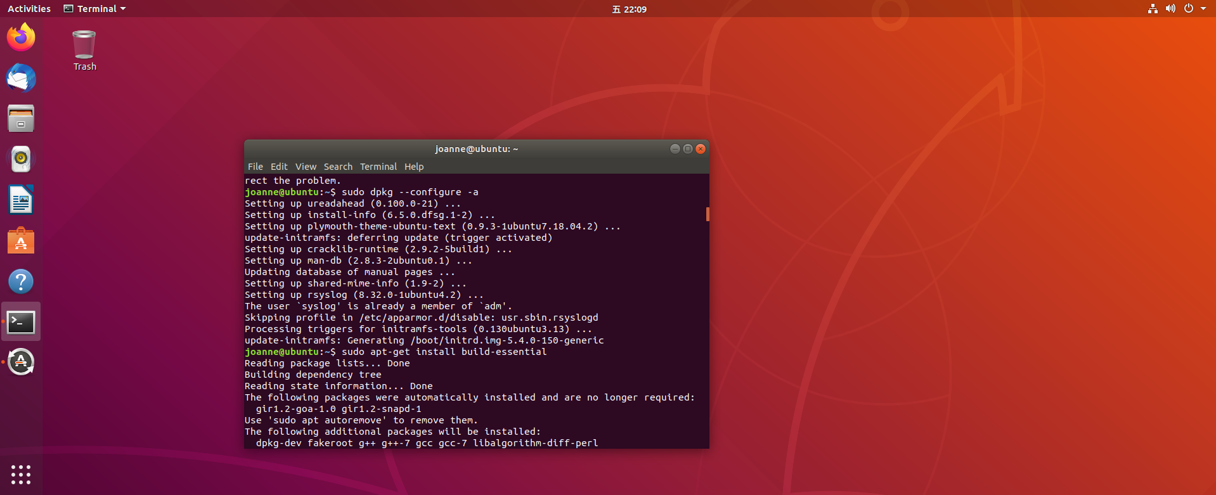Click the power icon in top bar
This screenshot has width=1216, height=495.
pos(1189,8)
